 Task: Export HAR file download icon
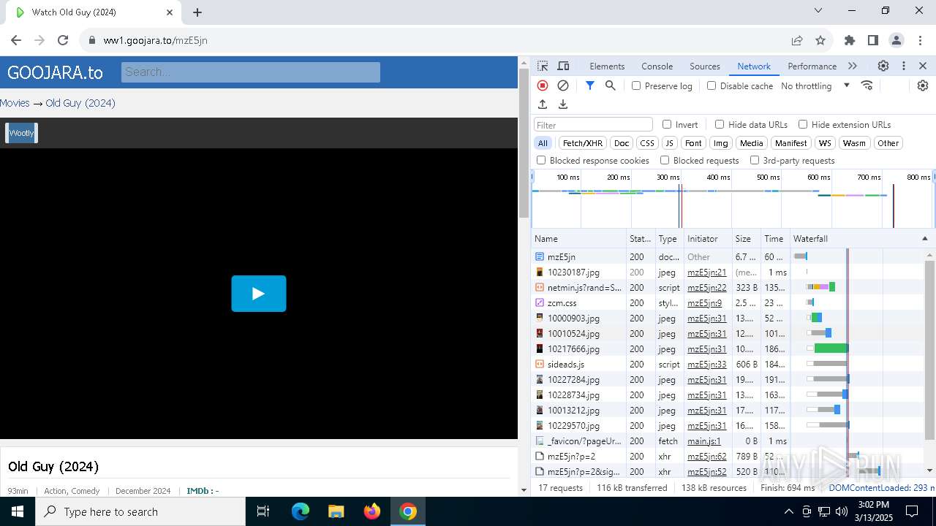click(563, 104)
